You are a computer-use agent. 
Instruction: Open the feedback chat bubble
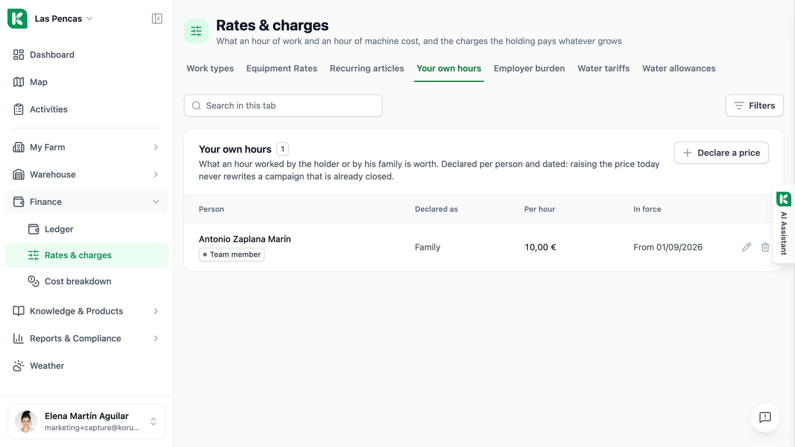coord(765,417)
